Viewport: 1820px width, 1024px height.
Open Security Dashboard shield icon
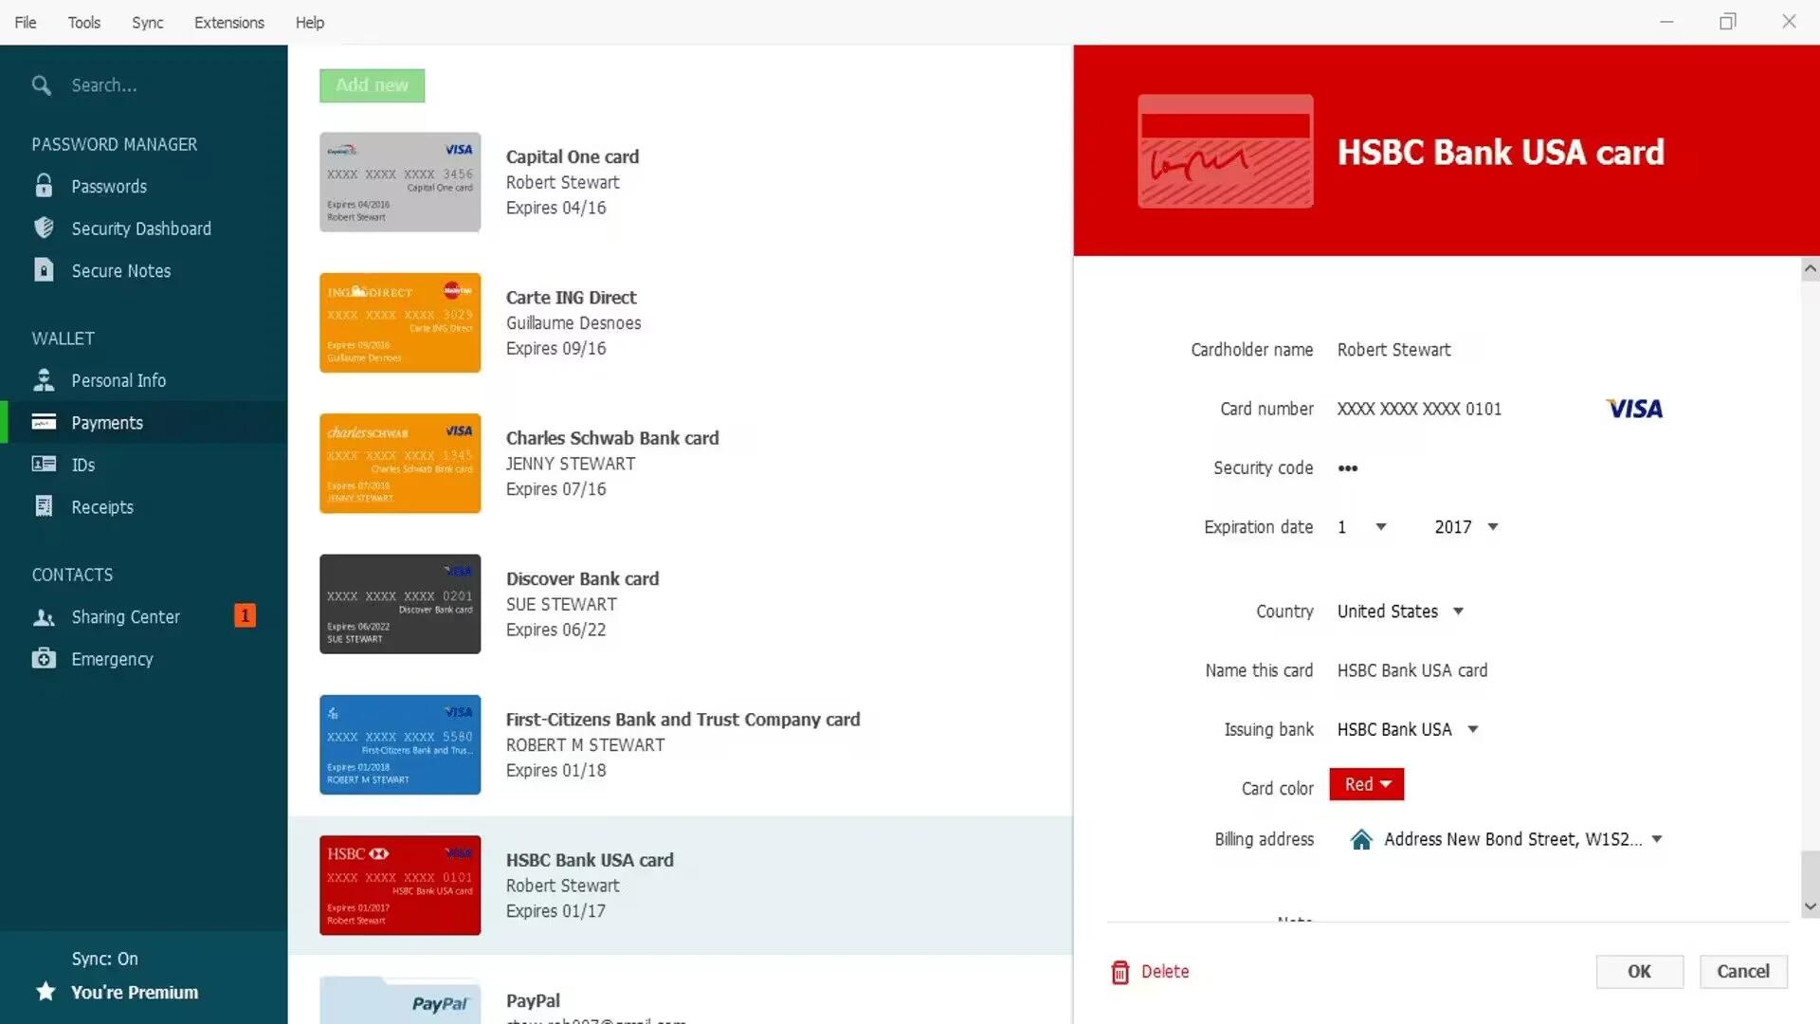click(44, 228)
